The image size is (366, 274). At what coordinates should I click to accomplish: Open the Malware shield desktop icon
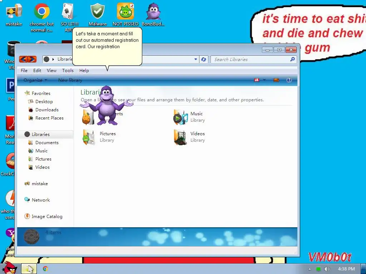(98, 14)
